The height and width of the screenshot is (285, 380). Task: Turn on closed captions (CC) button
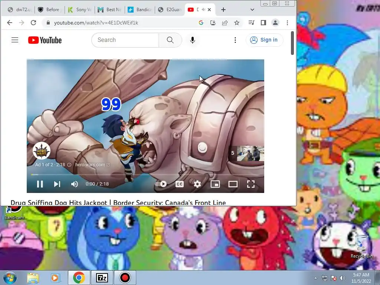[179, 184]
